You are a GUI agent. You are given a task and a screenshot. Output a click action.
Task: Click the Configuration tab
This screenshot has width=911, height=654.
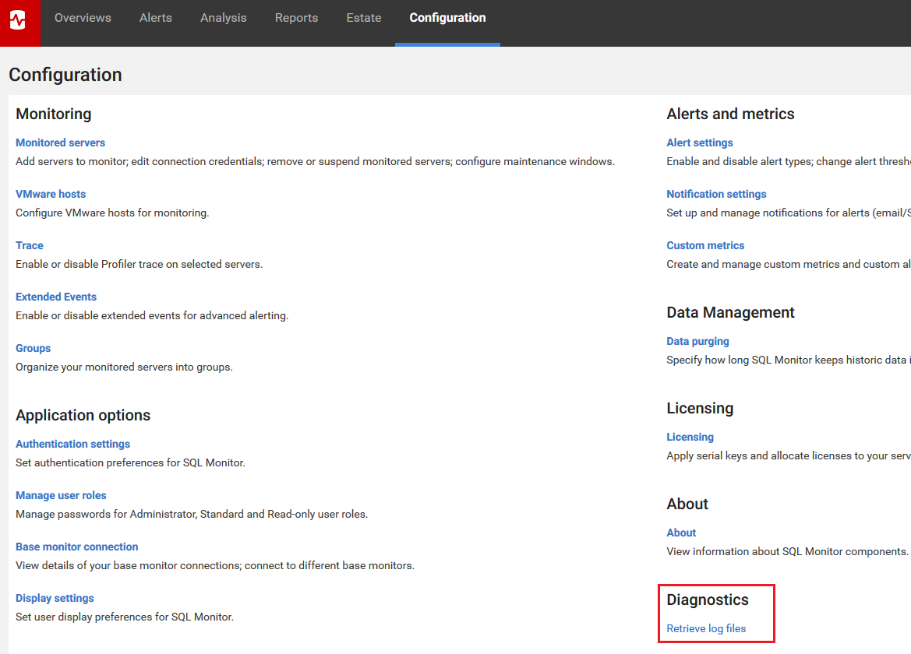click(x=447, y=18)
